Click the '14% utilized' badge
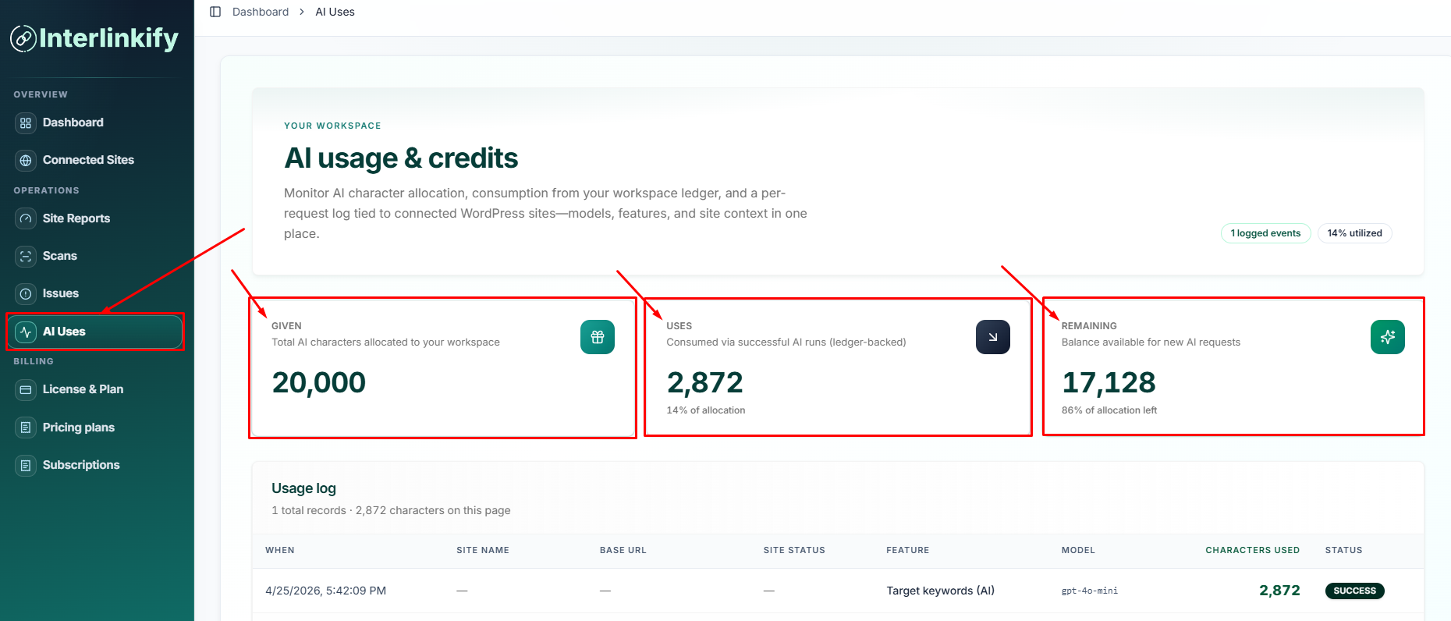The height and width of the screenshot is (621, 1451). pos(1354,233)
